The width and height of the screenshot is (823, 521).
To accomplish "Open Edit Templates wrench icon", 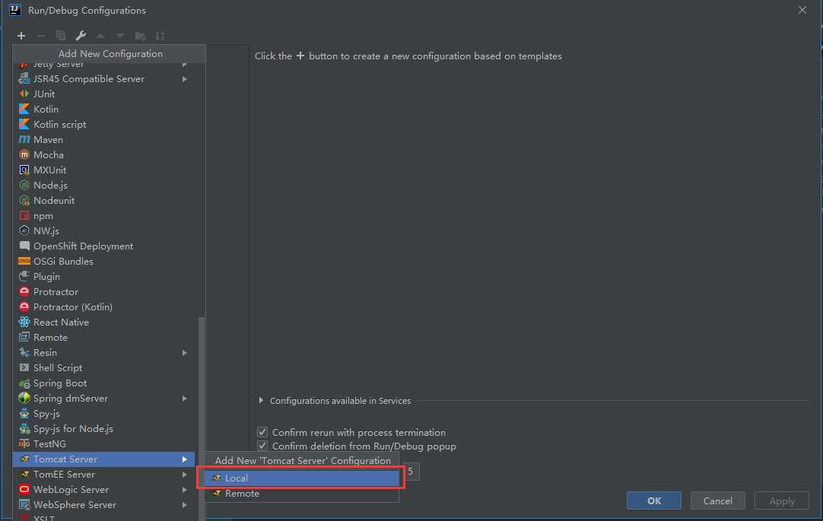I will point(81,36).
